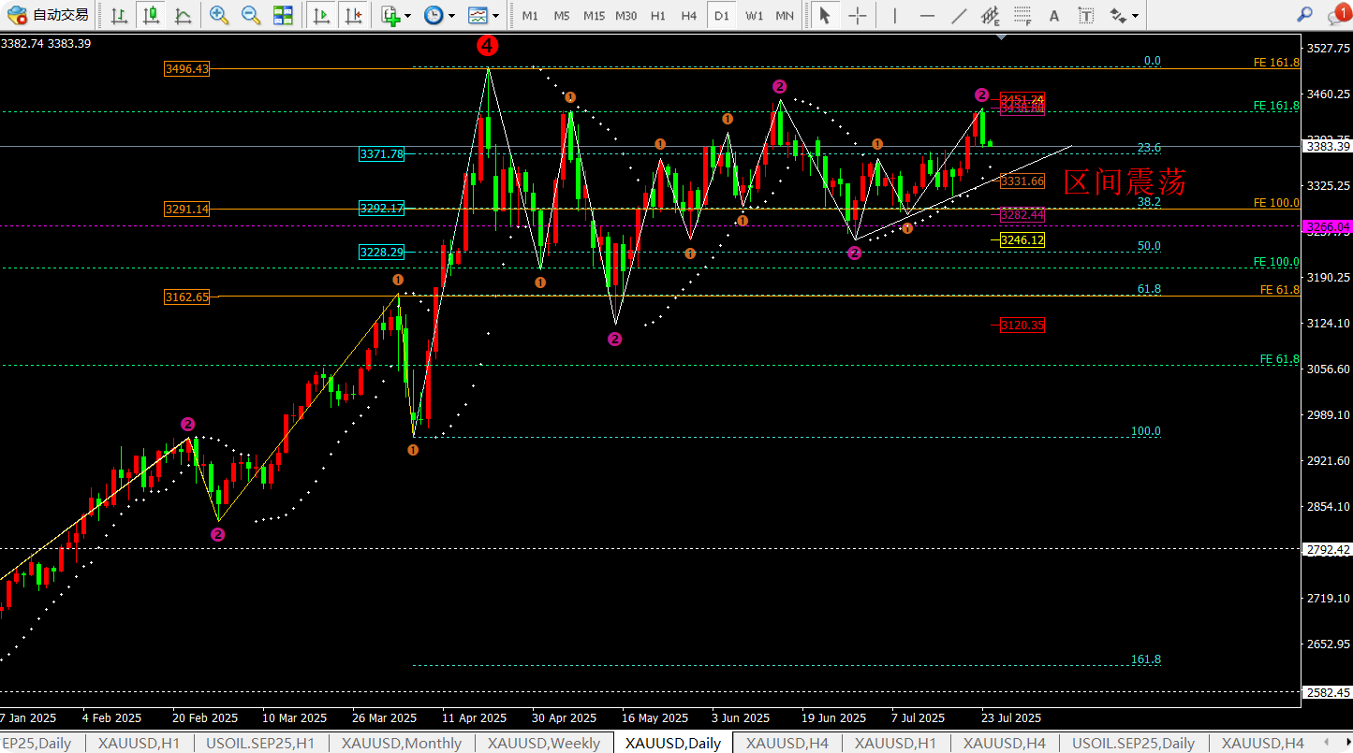Zoom in on the chart
The width and height of the screenshot is (1353, 753).
click(219, 15)
